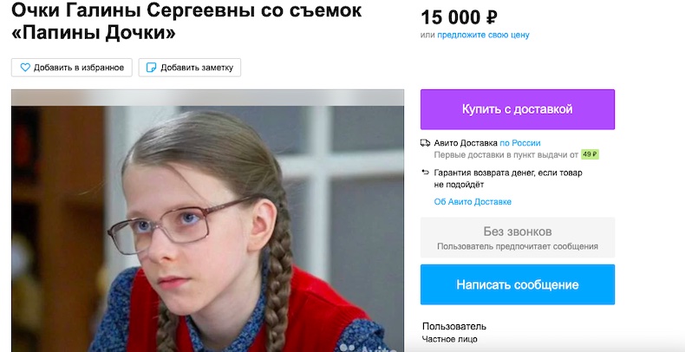Click the Без звонков disabled call button

tap(518, 238)
